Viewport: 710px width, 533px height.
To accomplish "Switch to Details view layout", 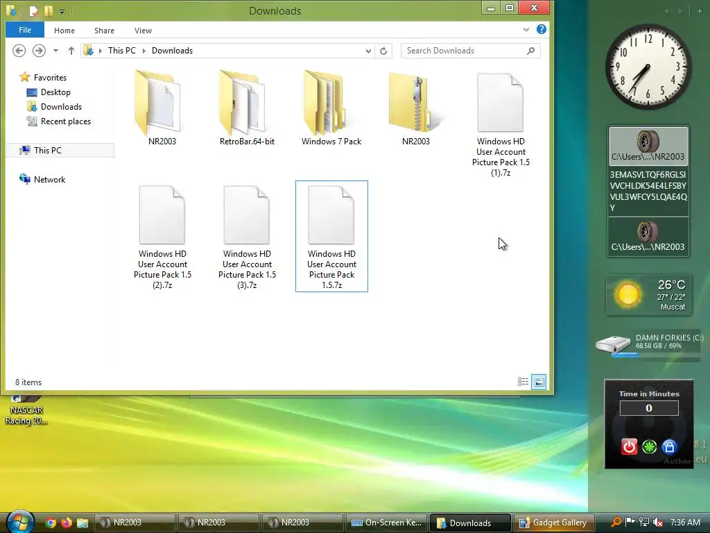I will pyautogui.click(x=523, y=382).
